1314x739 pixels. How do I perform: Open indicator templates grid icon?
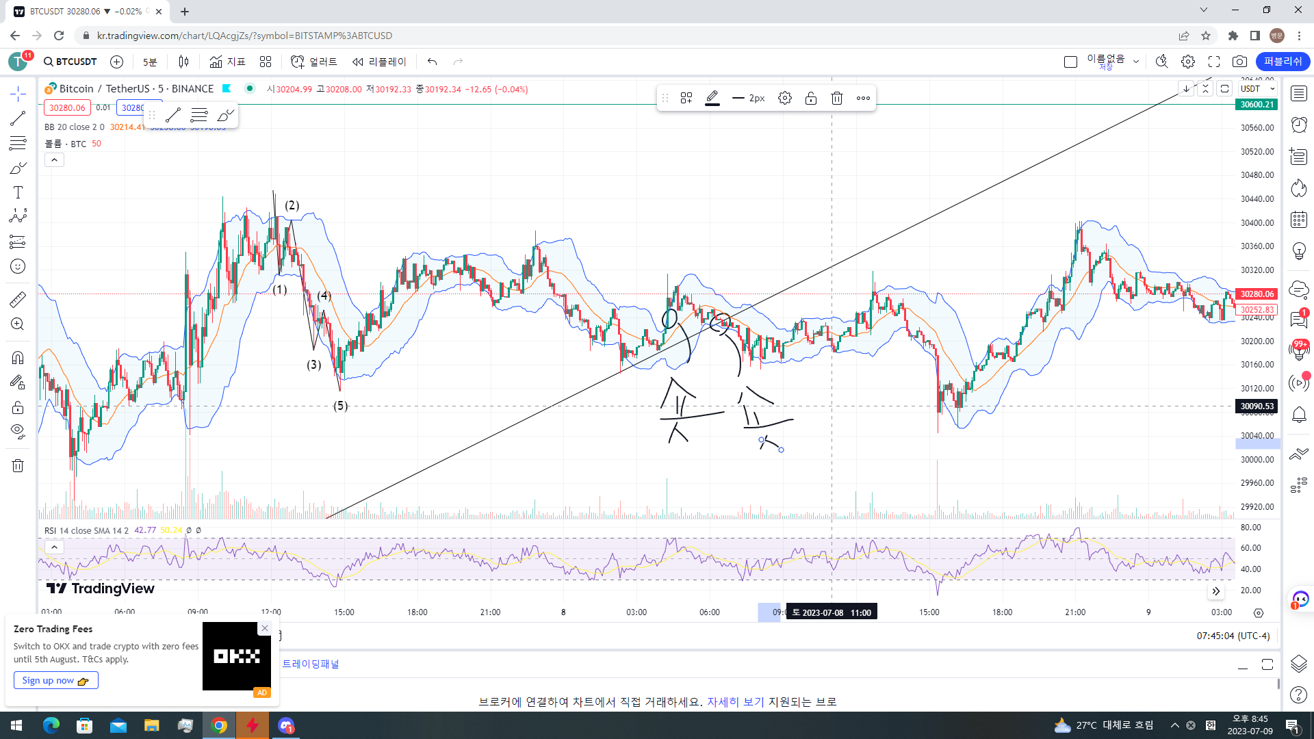[x=266, y=62]
